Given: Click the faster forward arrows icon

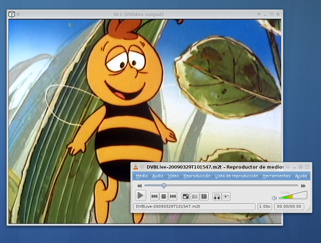Looking at the screenshot, I should (303, 186).
